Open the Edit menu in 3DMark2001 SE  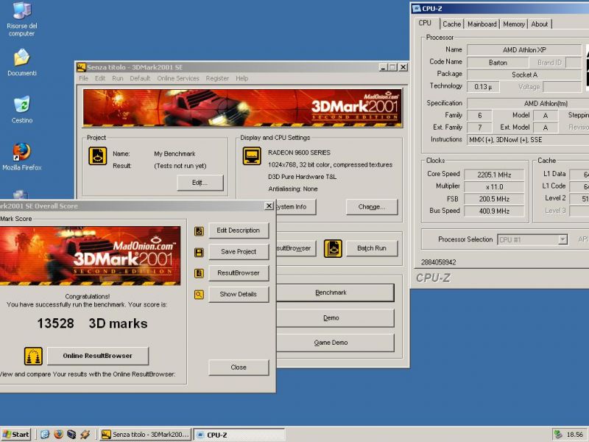click(100, 78)
